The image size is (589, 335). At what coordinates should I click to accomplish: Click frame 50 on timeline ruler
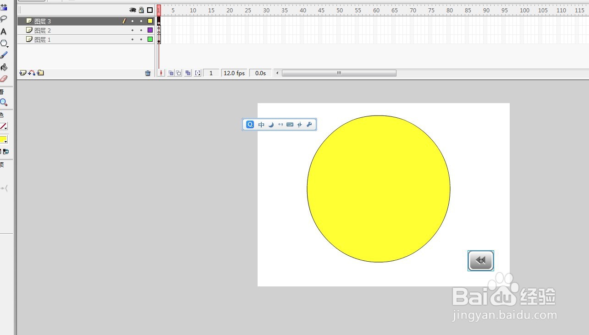pyautogui.click(x=340, y=10)
